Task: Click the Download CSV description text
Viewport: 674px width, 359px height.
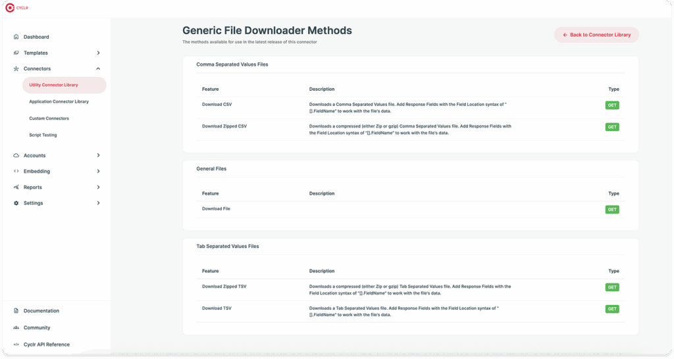Action: [x=408, y=108]
